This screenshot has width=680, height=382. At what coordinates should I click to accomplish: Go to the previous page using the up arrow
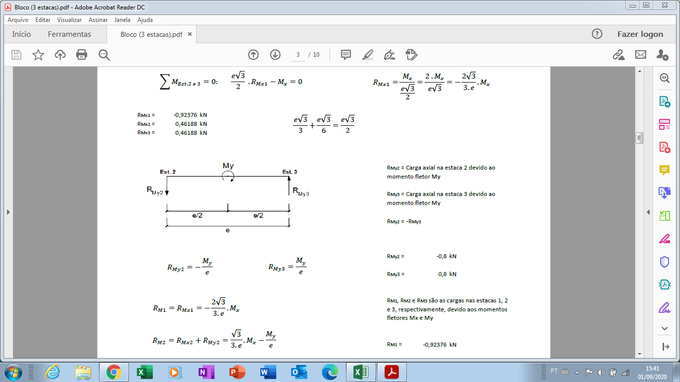click(x=253, y=55)
